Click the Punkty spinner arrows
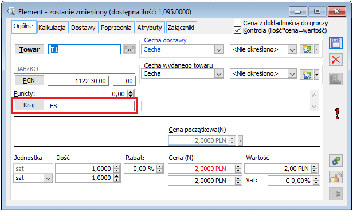Viewport: 353px width, 211px height. [130, 93]
